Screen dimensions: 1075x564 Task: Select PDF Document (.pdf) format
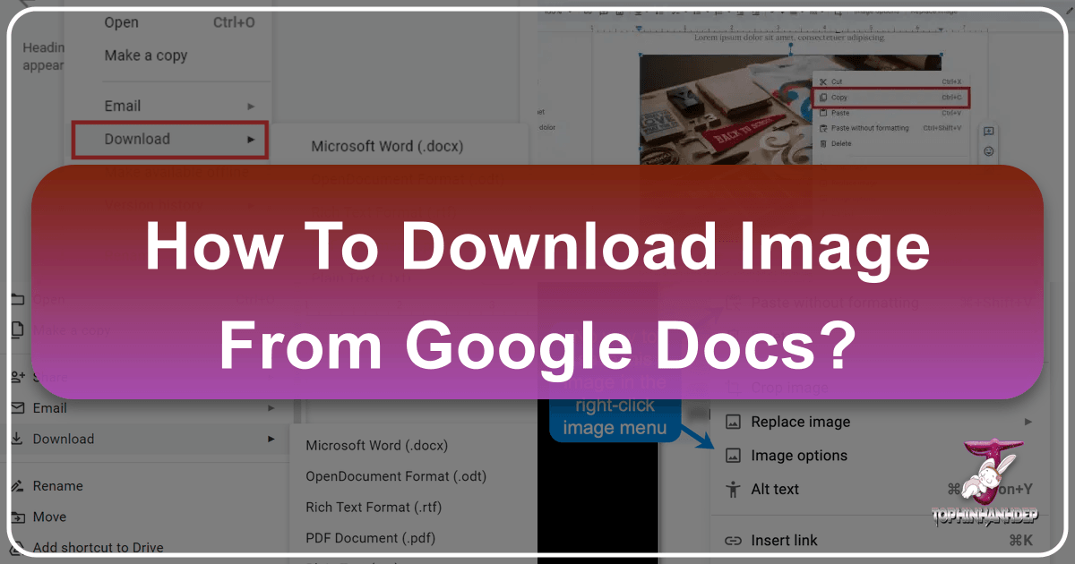(370, 537)
